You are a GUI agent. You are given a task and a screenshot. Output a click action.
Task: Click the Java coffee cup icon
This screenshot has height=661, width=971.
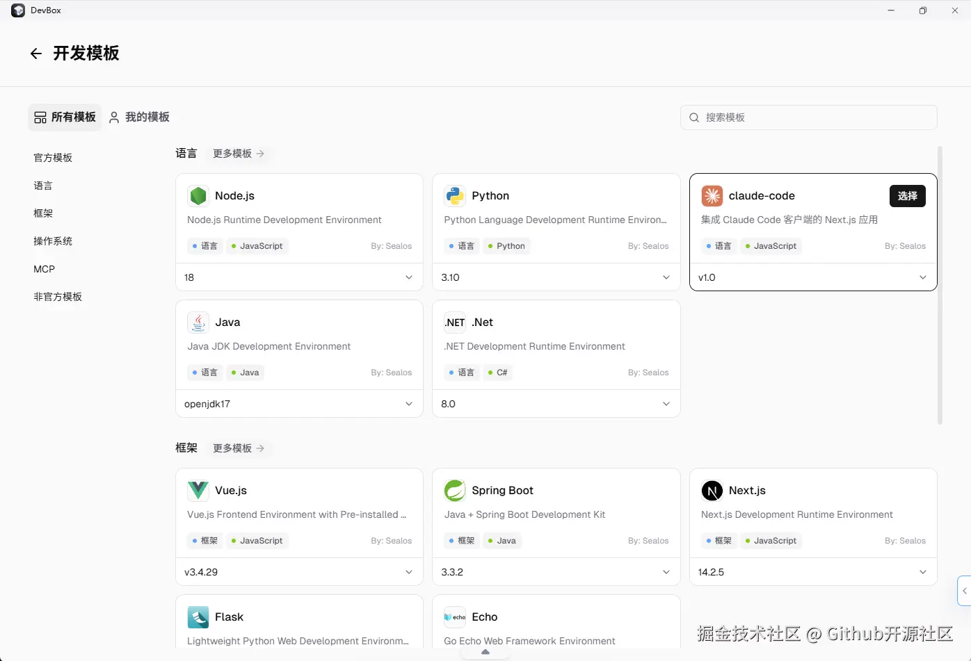pos(198,323)
